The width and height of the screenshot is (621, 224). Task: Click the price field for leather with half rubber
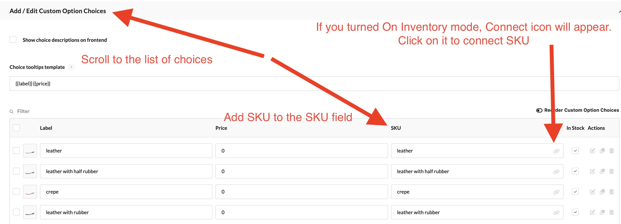[301, 171]
